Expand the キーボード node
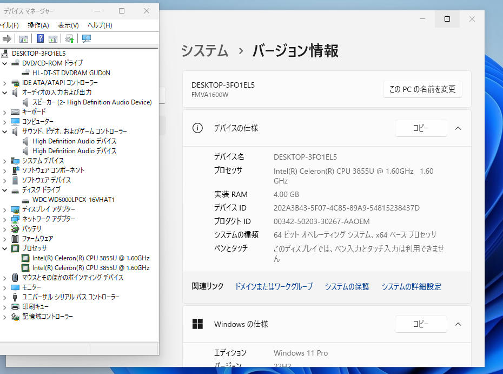The width and height of the screenshot is (503, 374). 5,113
